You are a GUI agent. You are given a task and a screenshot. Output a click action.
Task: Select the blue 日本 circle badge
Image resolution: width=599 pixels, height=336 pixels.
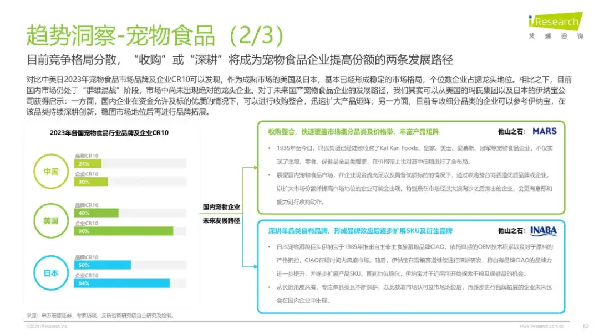tap(51, 273)
